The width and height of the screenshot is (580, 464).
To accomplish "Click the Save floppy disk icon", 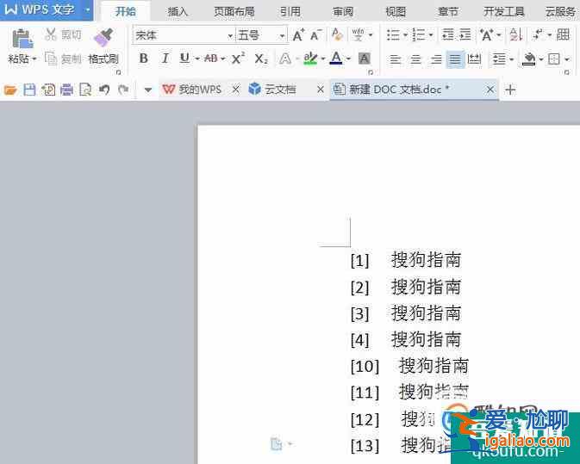I will coord(29,90).
